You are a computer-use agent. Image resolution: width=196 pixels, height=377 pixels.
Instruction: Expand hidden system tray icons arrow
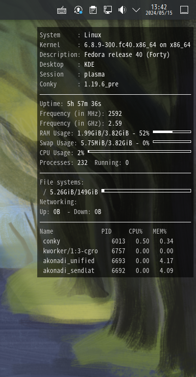coord(136,10)
